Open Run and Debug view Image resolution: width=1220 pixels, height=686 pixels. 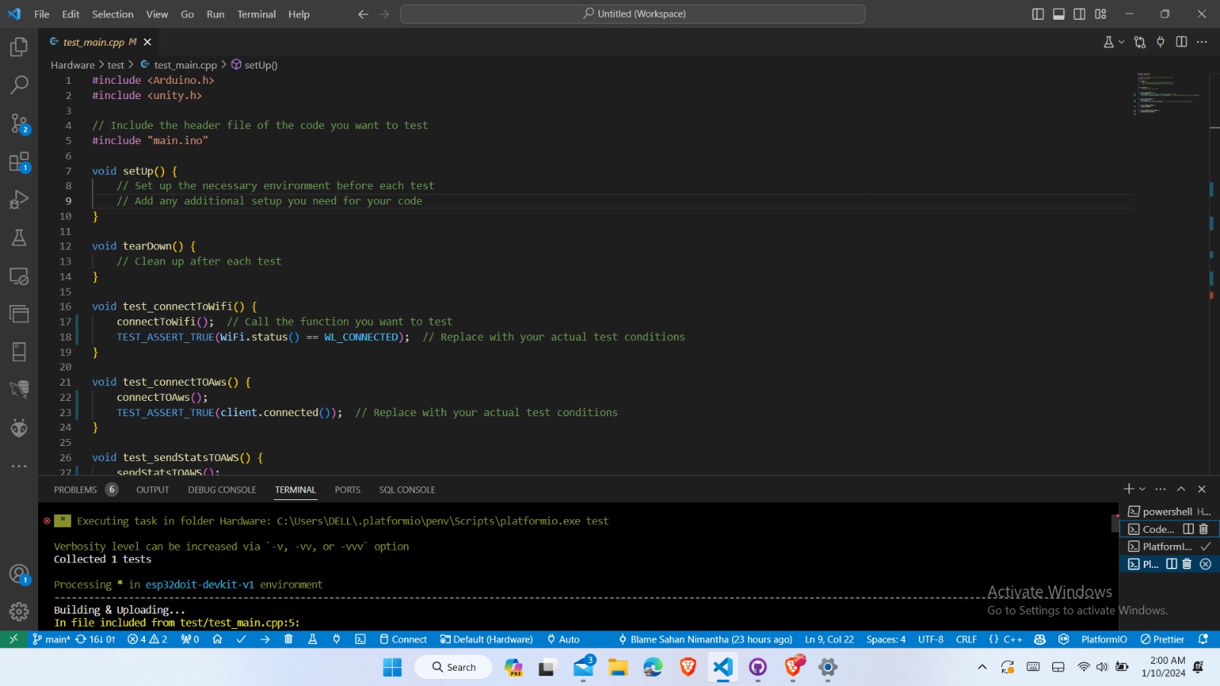click(19, 200)
